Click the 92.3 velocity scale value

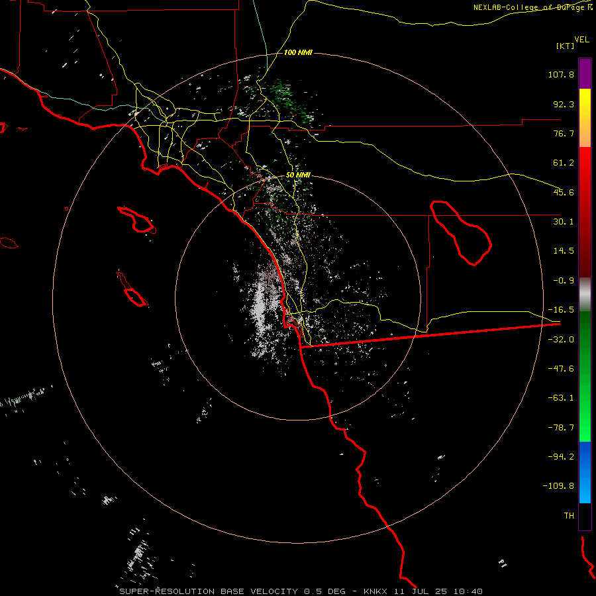pos(564,104)
